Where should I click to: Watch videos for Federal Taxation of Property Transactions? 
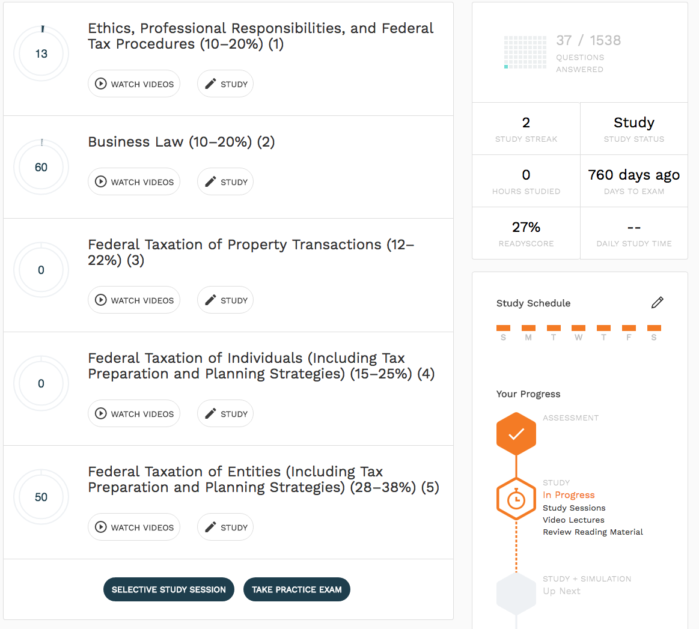134,300
